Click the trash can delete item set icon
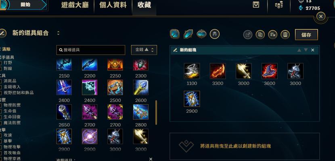The width and height of the screenshot is (335, 161). pyautogui.click(x=285, y=35)
